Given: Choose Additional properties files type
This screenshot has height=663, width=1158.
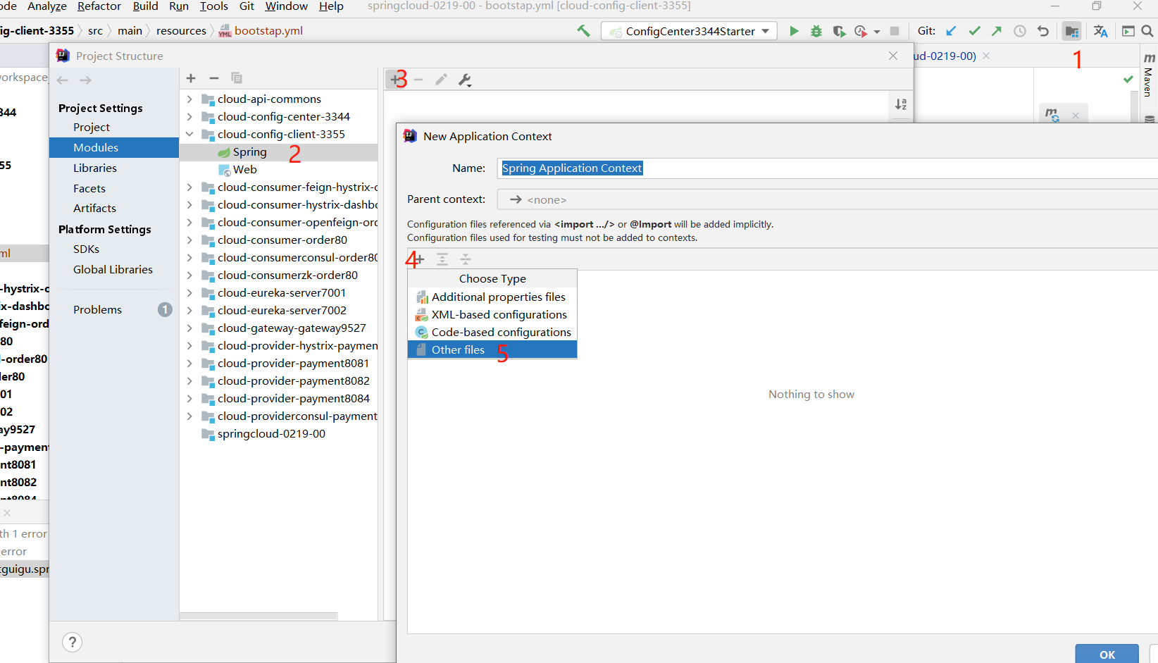Looking at the screenshot, I should click(x=492, y=297).
